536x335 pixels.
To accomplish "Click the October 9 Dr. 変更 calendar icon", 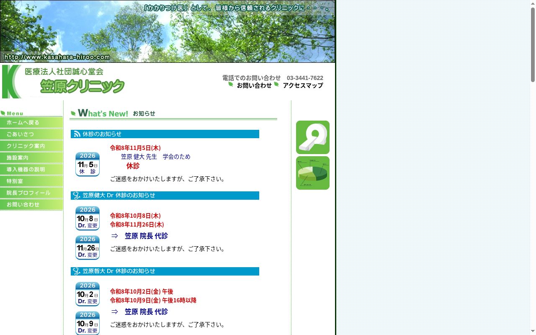I will coord(88,323).
